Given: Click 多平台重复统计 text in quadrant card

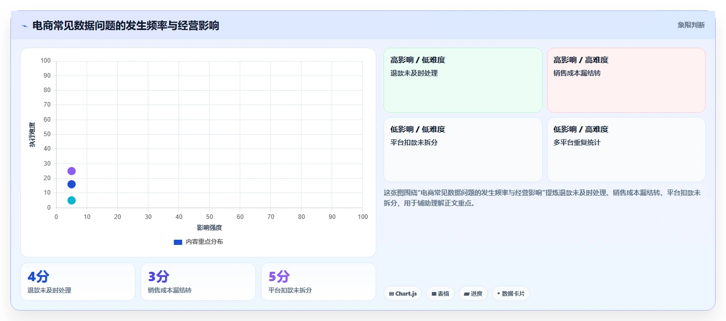Looking at the screenshot, I should coord(577,142).
